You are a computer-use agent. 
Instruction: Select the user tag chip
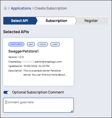pyautogui.click(x=55, y=44)
